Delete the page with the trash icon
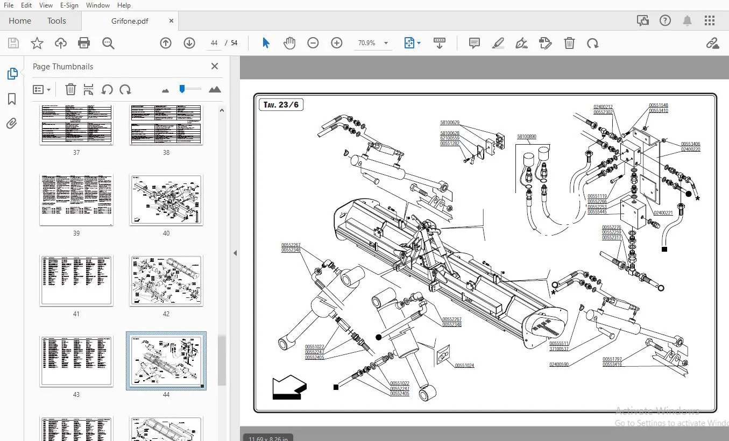Viewport: 729px width, 441px height. (569, 43)
